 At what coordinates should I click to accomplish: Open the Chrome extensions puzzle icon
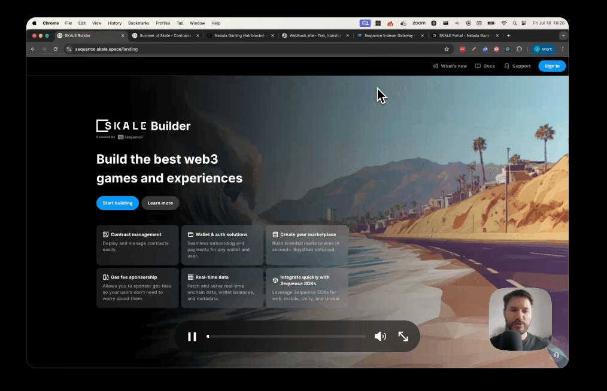click(519, 49)
